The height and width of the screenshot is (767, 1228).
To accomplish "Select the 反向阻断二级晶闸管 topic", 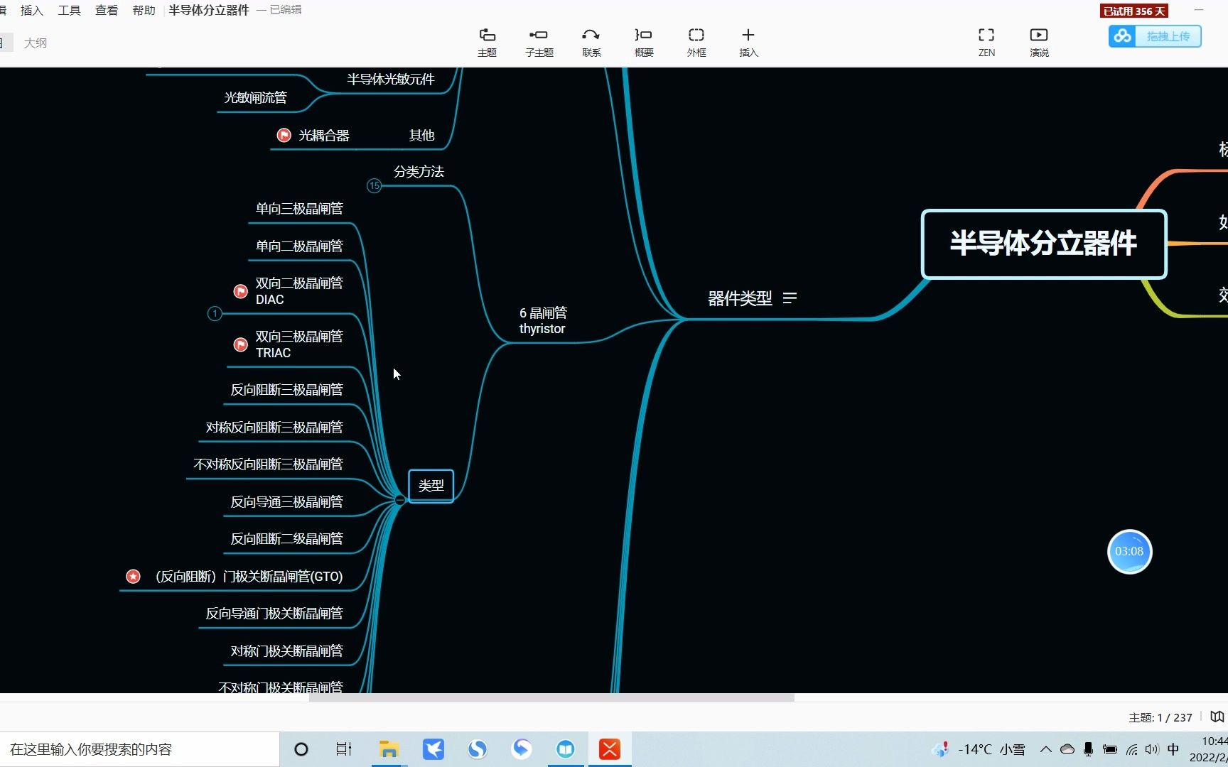I will click(x=287, y=538).
